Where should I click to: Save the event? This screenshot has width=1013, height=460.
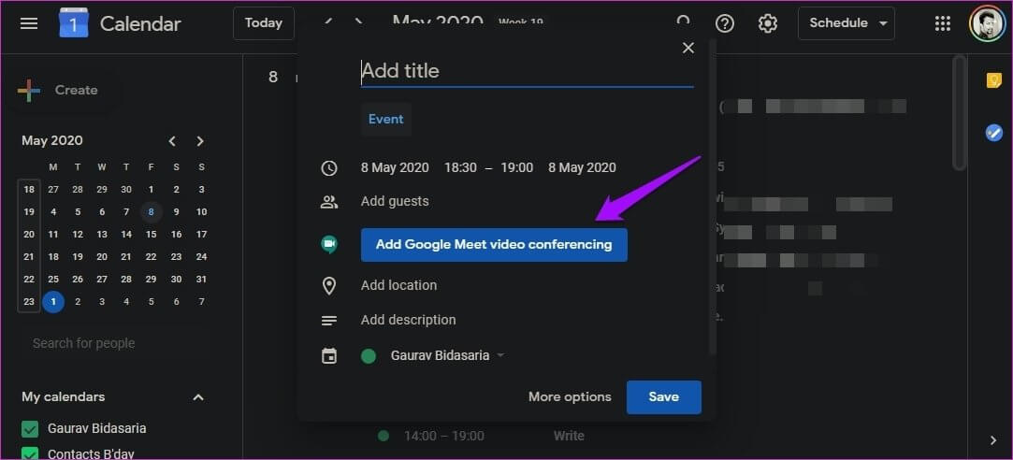pos(663,397)
